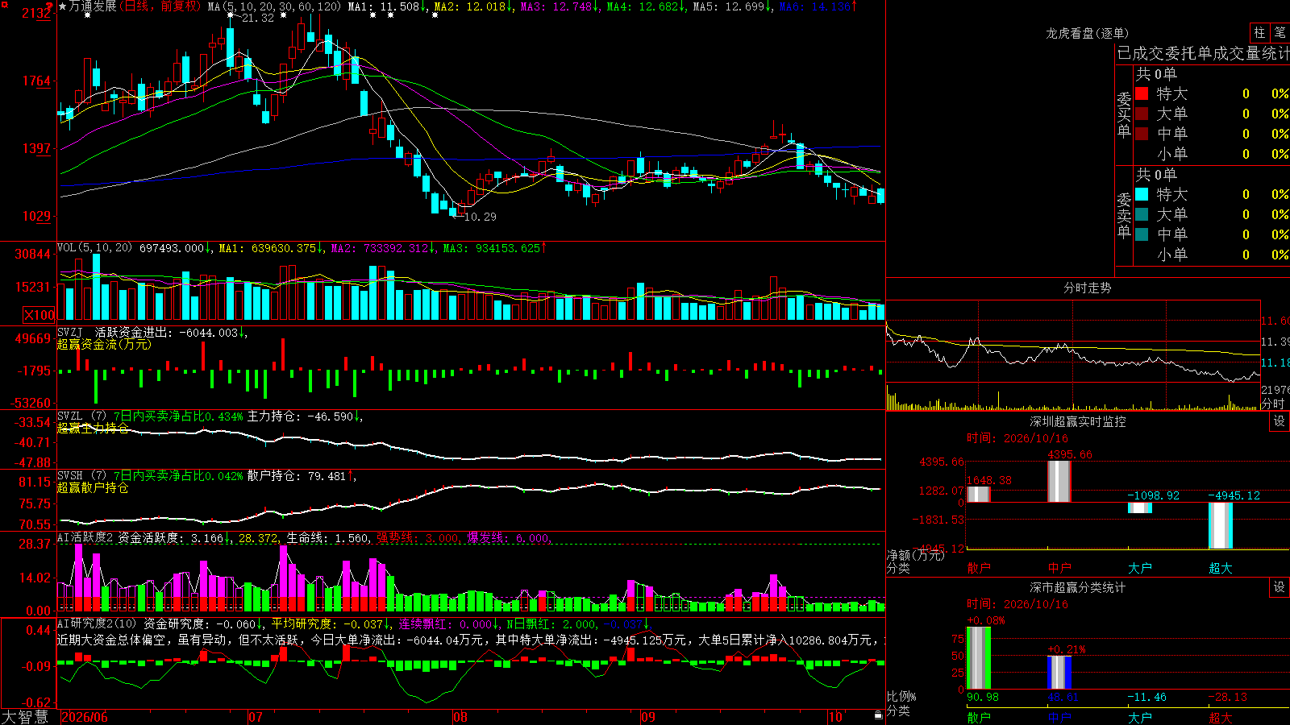
Task: Open 设 settings for 深市超赢分类统计
Action: click(x=1280, y=587)
